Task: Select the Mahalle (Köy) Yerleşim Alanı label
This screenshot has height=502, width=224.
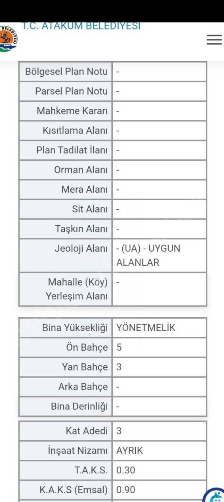Action: [77, 289]
